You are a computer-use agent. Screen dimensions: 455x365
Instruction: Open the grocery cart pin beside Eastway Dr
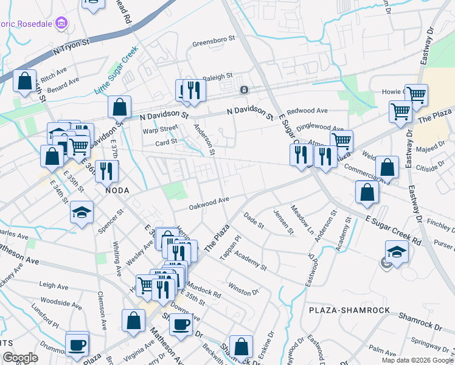coord(400,114)
